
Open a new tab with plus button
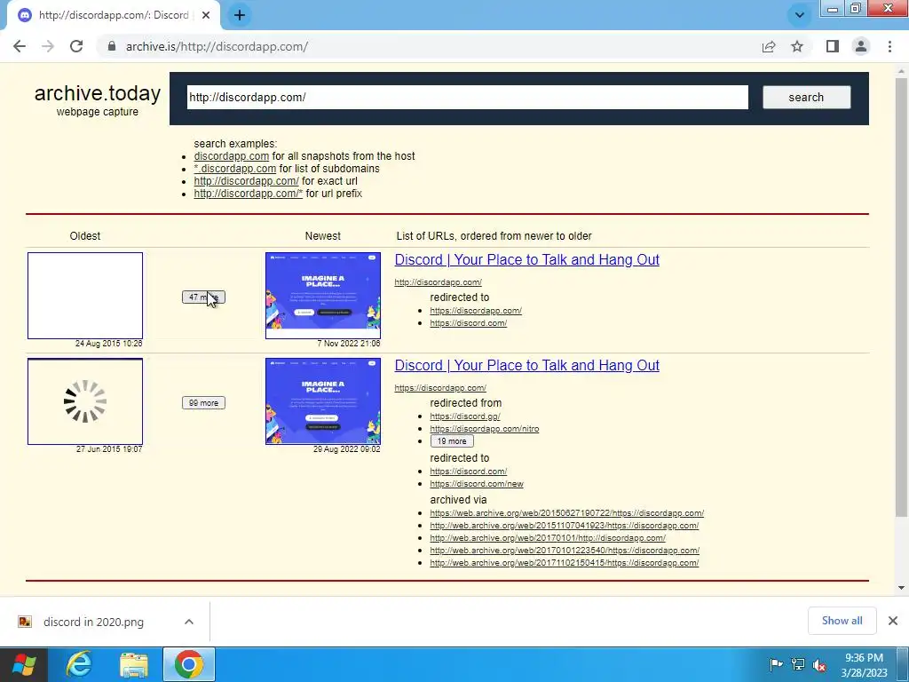pos(240,15)
